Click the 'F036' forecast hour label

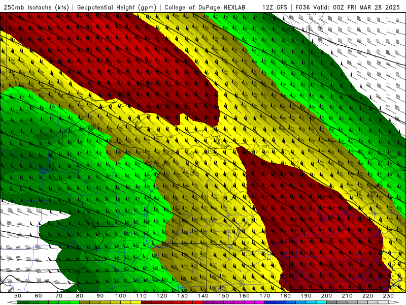[x=302, y=8]
